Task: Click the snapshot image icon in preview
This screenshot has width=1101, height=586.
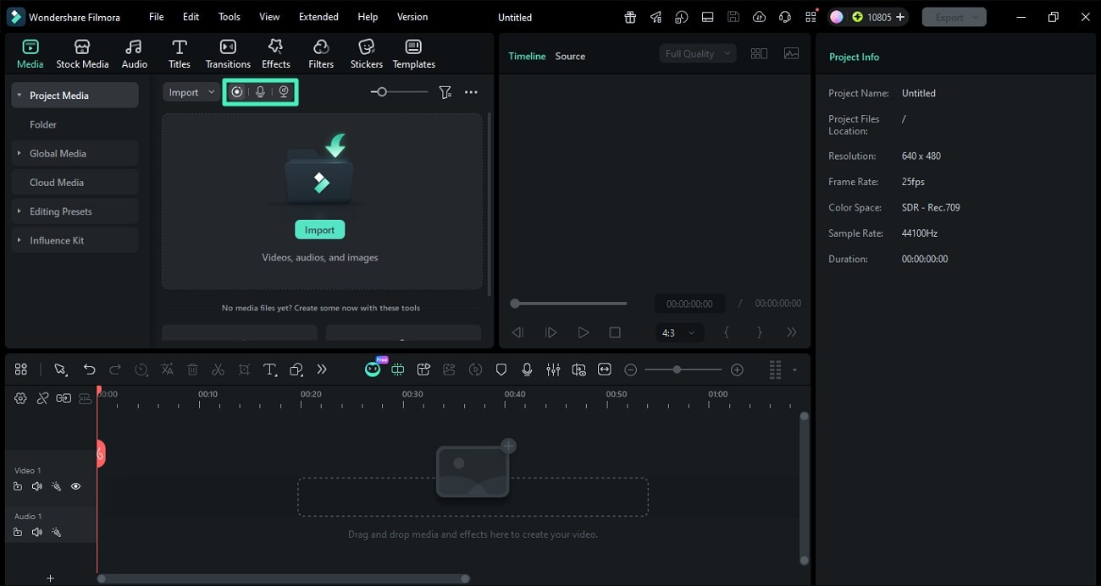Action: click(x=792, y=53)
